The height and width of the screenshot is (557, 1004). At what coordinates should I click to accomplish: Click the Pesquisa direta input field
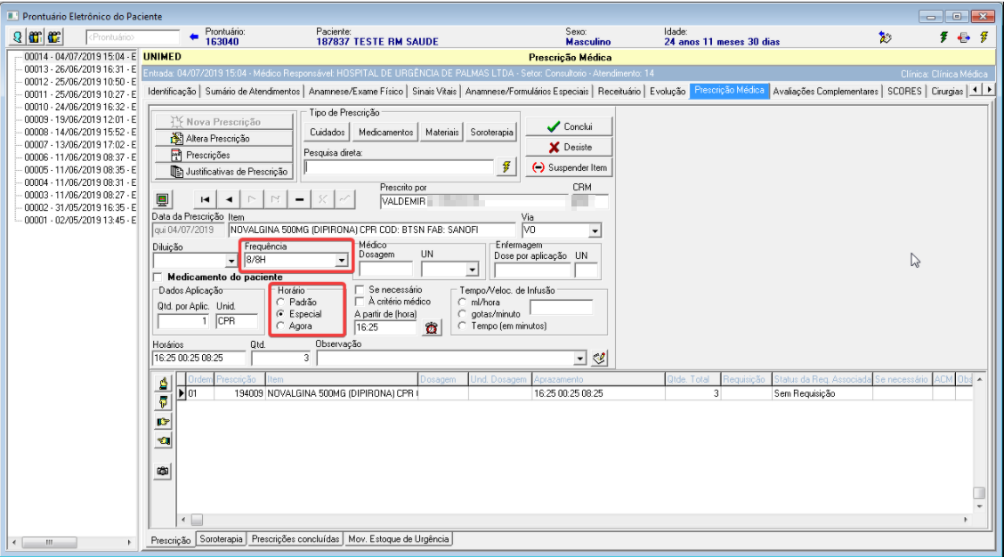coord(399,167)
